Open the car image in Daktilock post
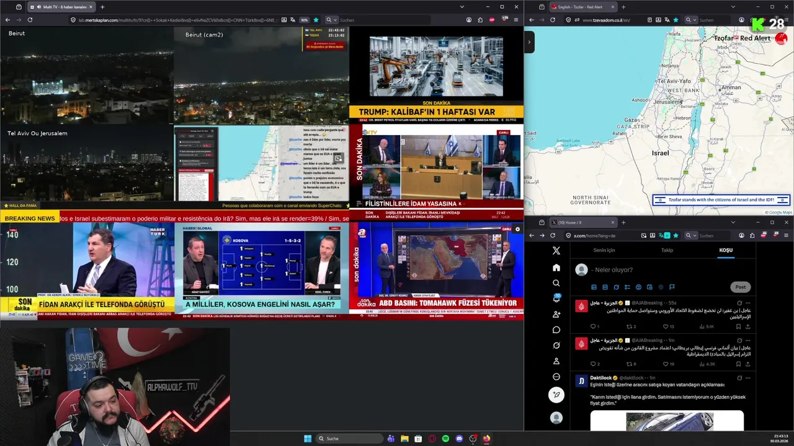Viewport: 794px width, 446px height. click(x=667, y=421)
